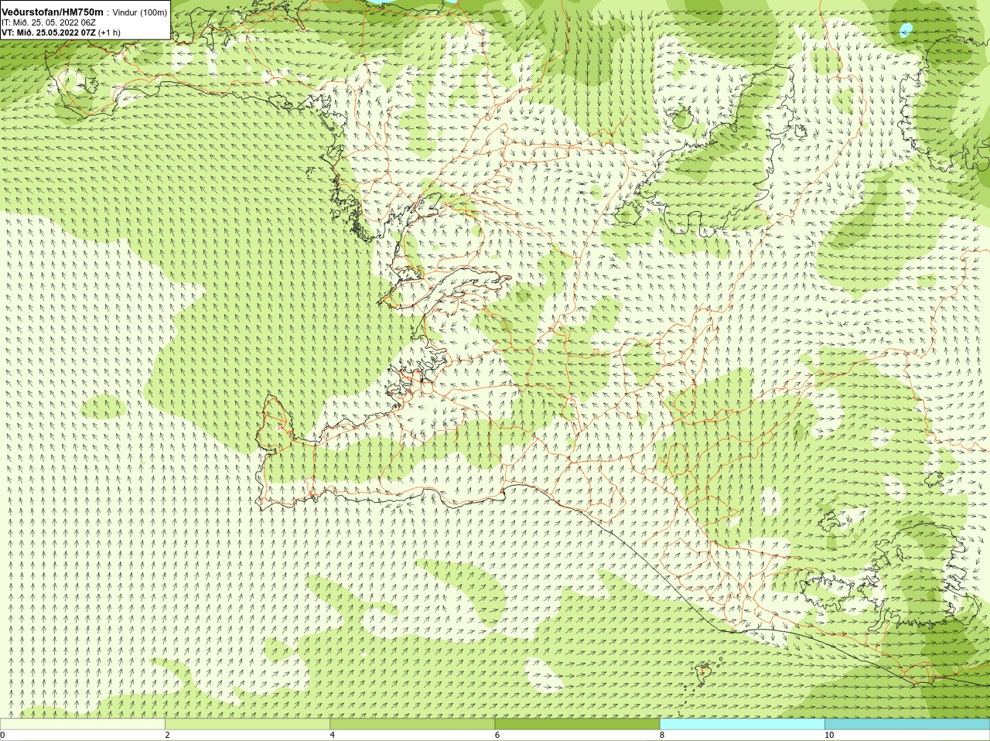Click the legend scale label '10'
The height and width of the screenshot is (741, 990).
[x=828, y=735]
